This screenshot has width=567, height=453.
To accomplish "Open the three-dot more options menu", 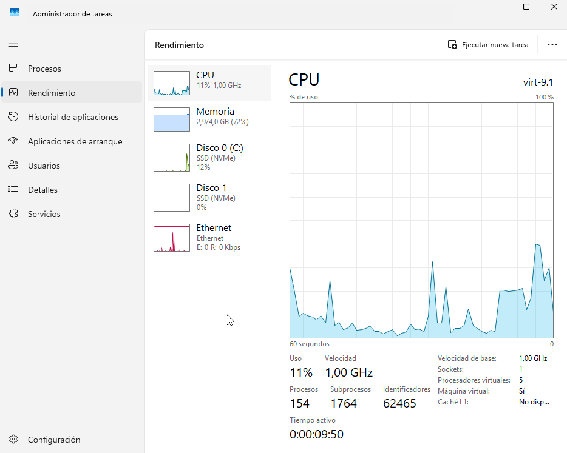I will (552, 45).
